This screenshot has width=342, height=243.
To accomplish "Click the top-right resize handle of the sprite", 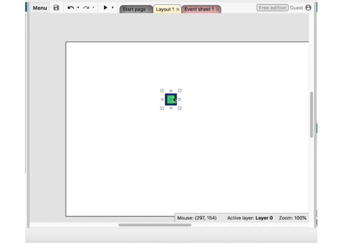I will [x=180, y=90].
